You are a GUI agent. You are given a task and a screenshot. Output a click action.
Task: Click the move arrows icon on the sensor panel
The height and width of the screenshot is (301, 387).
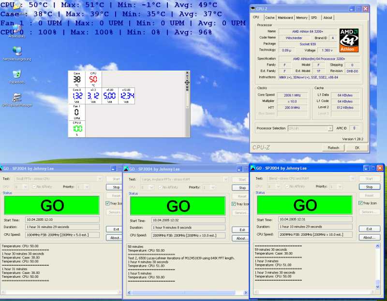coord(187,82)
